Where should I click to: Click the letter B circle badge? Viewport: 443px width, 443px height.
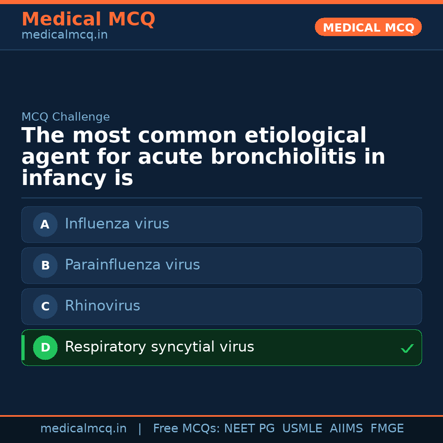45,265
